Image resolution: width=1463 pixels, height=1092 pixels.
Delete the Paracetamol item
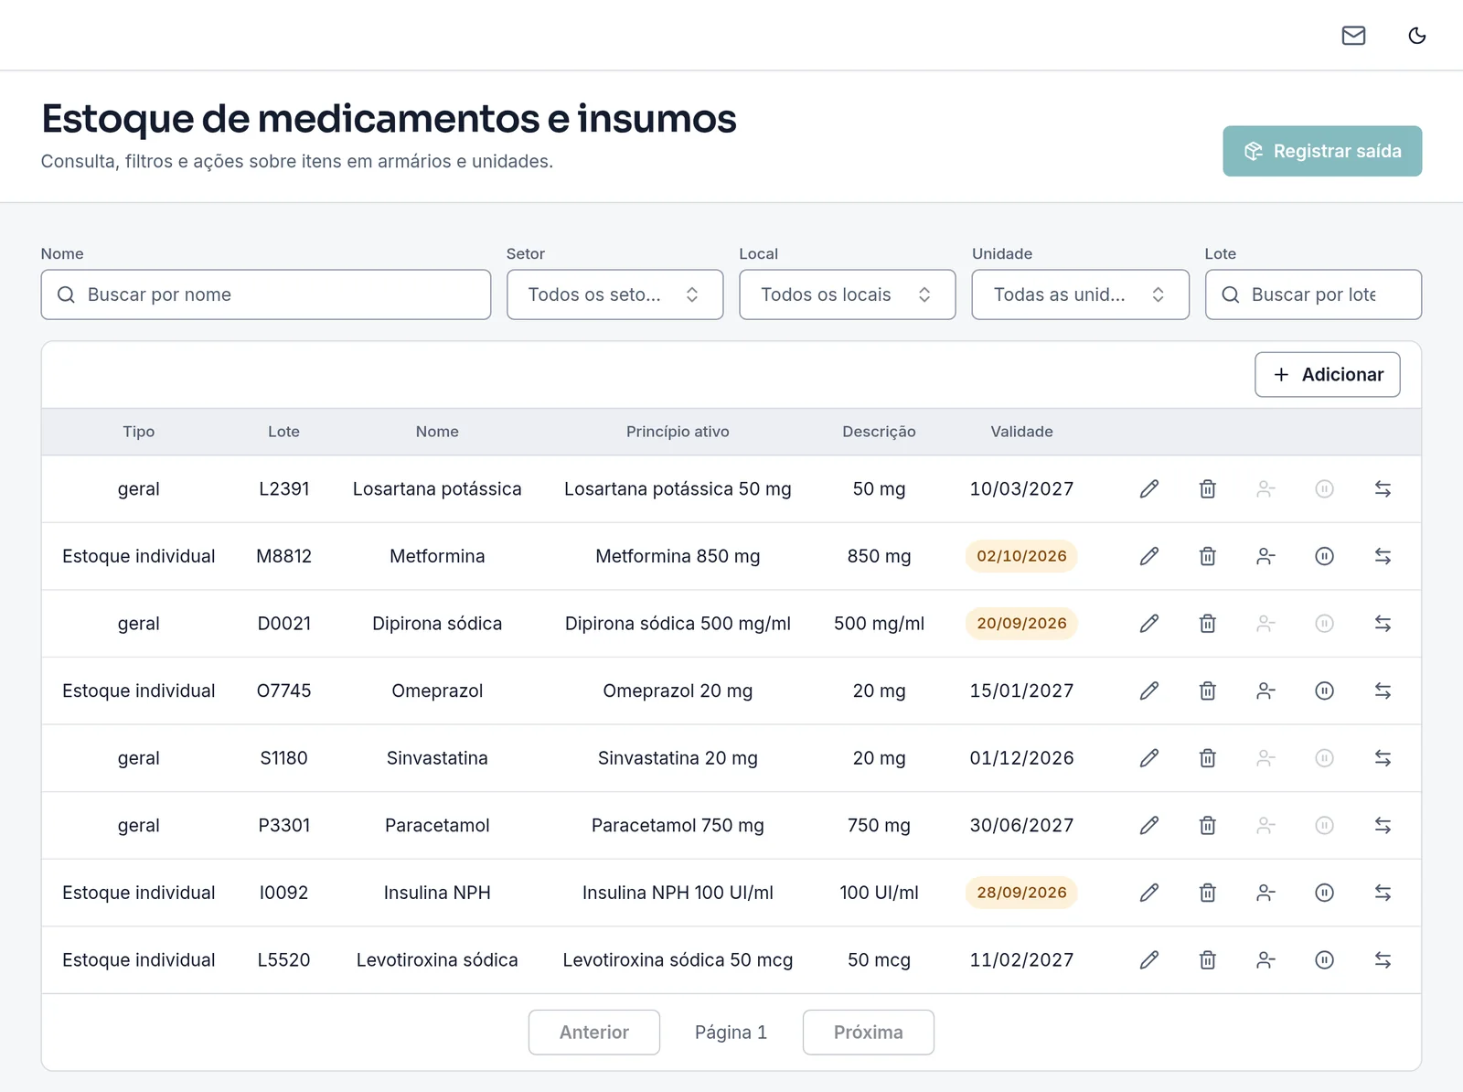click(1208, 825)
